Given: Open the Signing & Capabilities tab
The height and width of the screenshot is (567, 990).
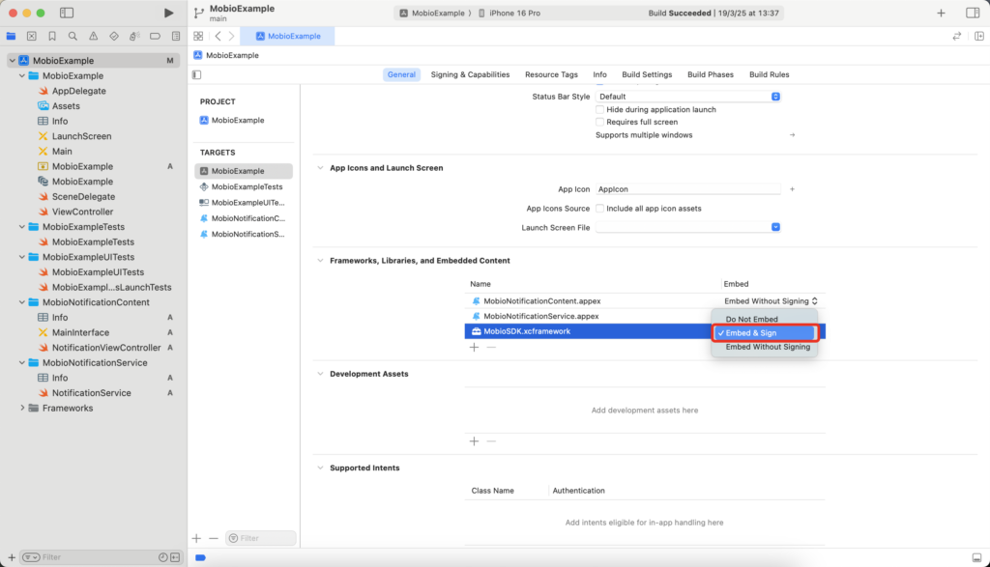Looking at the screenshot, I should (x=470, y=74).
